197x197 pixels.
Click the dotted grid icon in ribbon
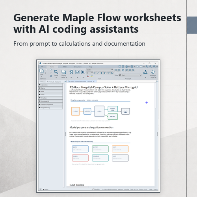83,72
